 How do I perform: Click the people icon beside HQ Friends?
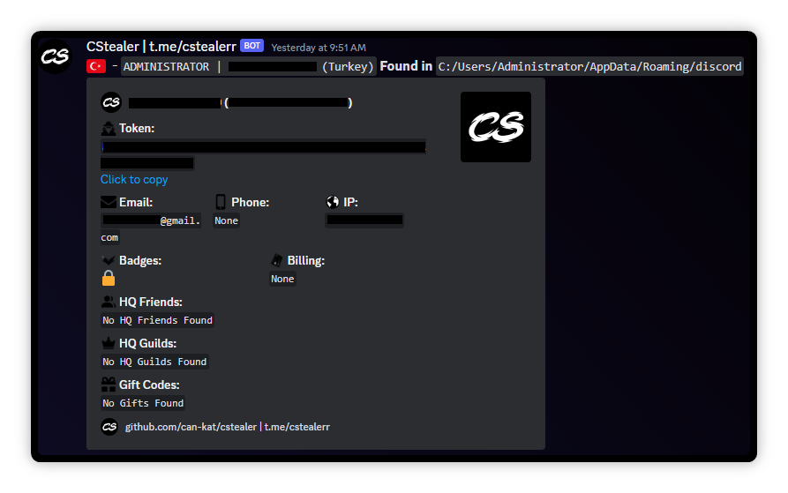(x=108, y=302)
